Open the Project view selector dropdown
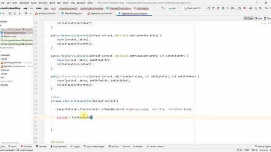 tap(3, 13)
